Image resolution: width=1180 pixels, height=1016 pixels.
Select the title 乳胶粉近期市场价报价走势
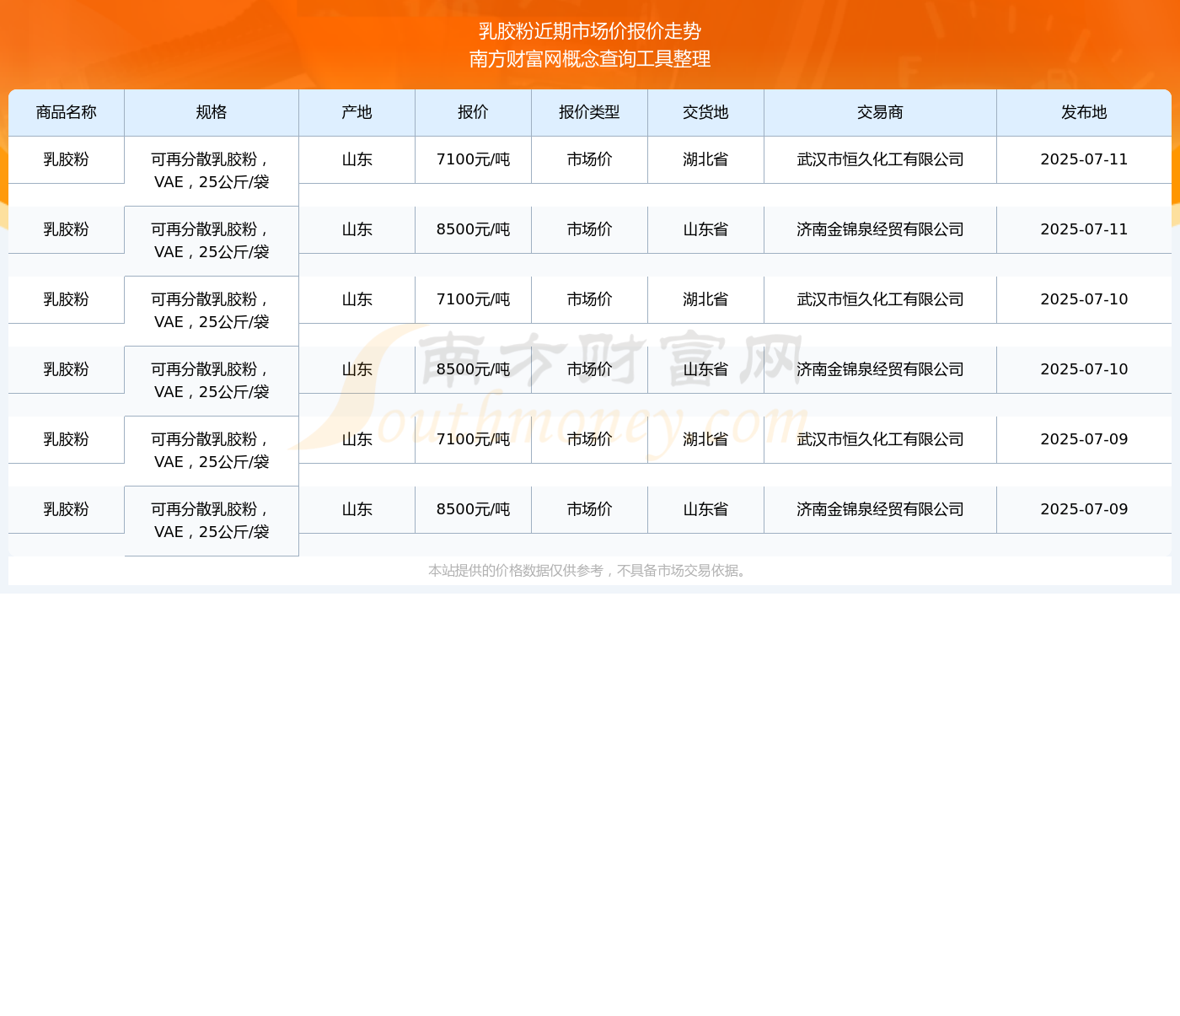point(590,31)
